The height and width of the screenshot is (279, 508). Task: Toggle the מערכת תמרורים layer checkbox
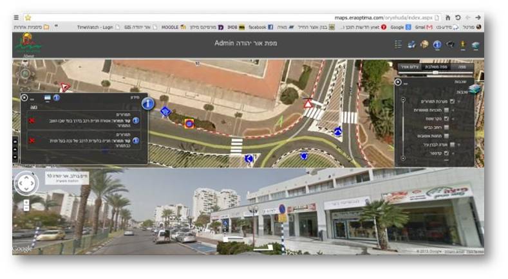click(452, 102)
